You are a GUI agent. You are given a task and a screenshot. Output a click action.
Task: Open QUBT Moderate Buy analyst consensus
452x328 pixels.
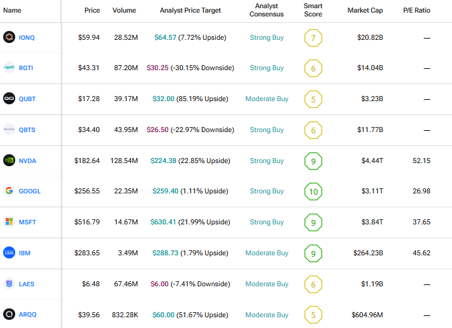pyautogui.click(x=267, y=99)
